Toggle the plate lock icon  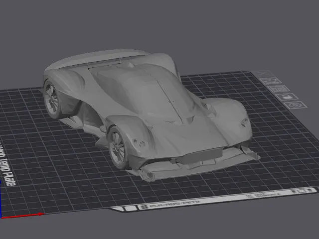pyautogui.click(x=287, y=97)
